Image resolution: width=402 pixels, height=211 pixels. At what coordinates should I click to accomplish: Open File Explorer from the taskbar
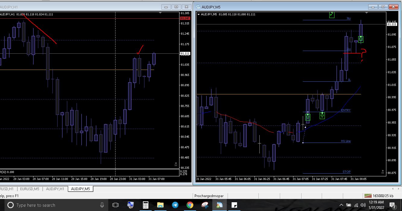160,205
